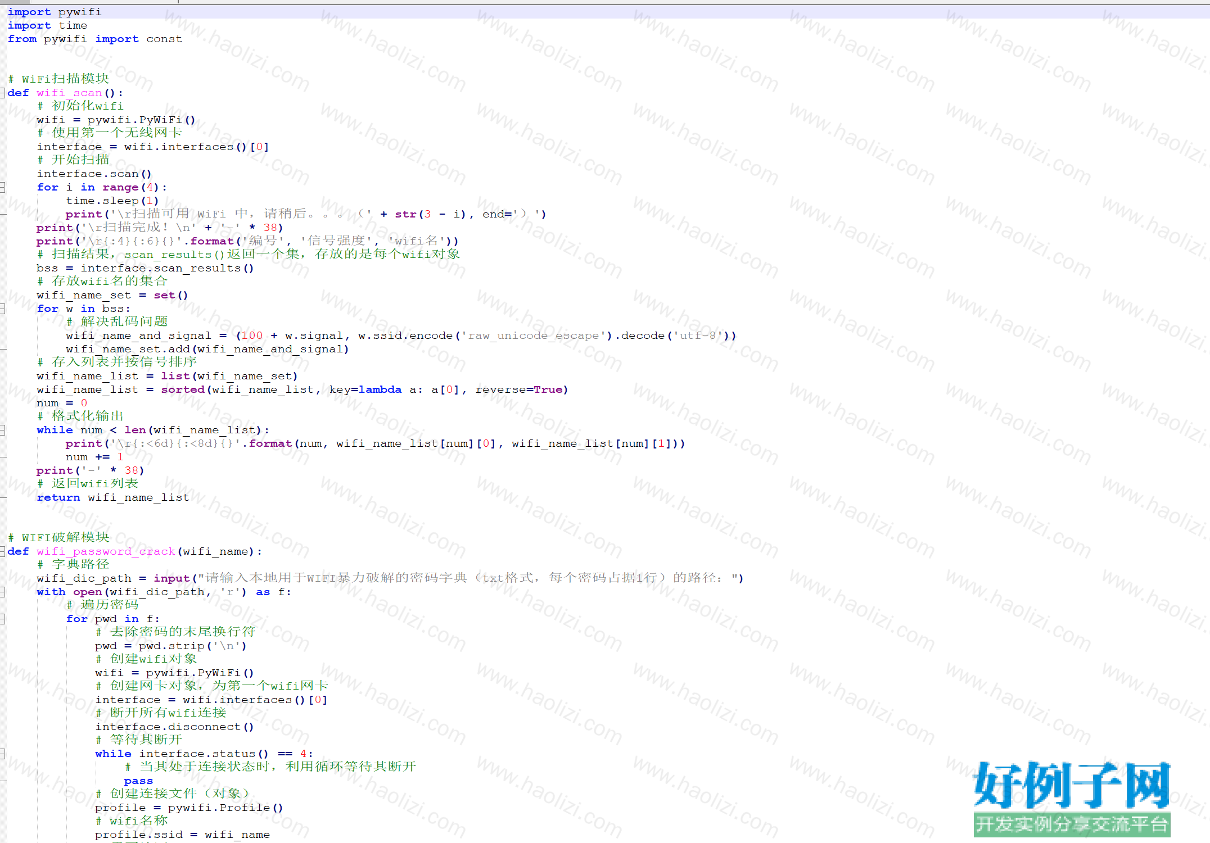Click 'from pywifi import const' line
This screenshot has height=843, width=1210.
coord(95,39)
